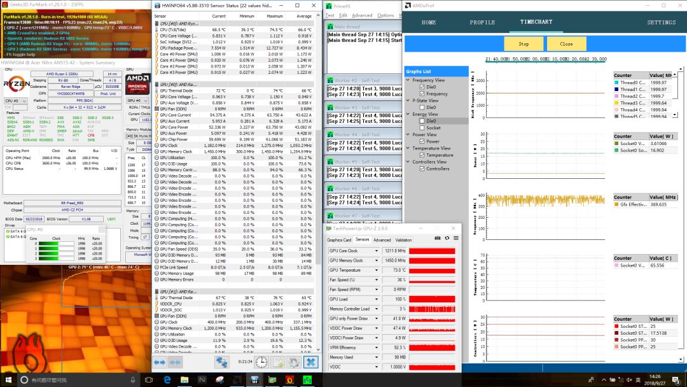Viewport: 687px width, 387px height.
Task: Click HWiNFO expand sensor columns arrows icon
Action: coord(160,362)
